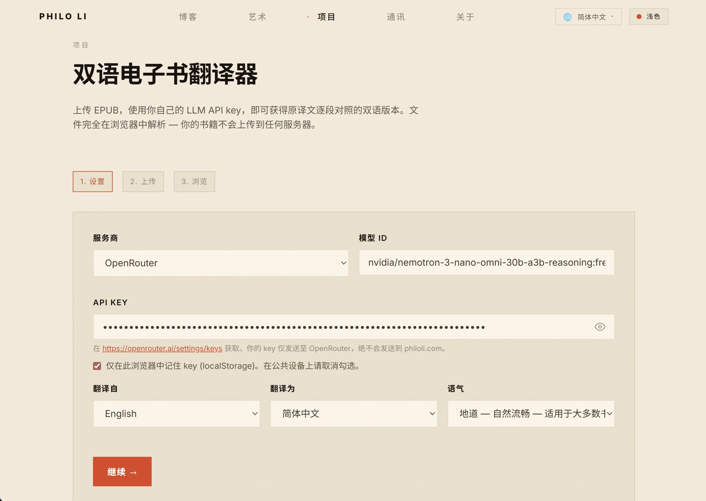The width and height of the screenshot is (706, 501).
Task: Click the 项目 breadcrumb above the title
Action: click(80, 45)
